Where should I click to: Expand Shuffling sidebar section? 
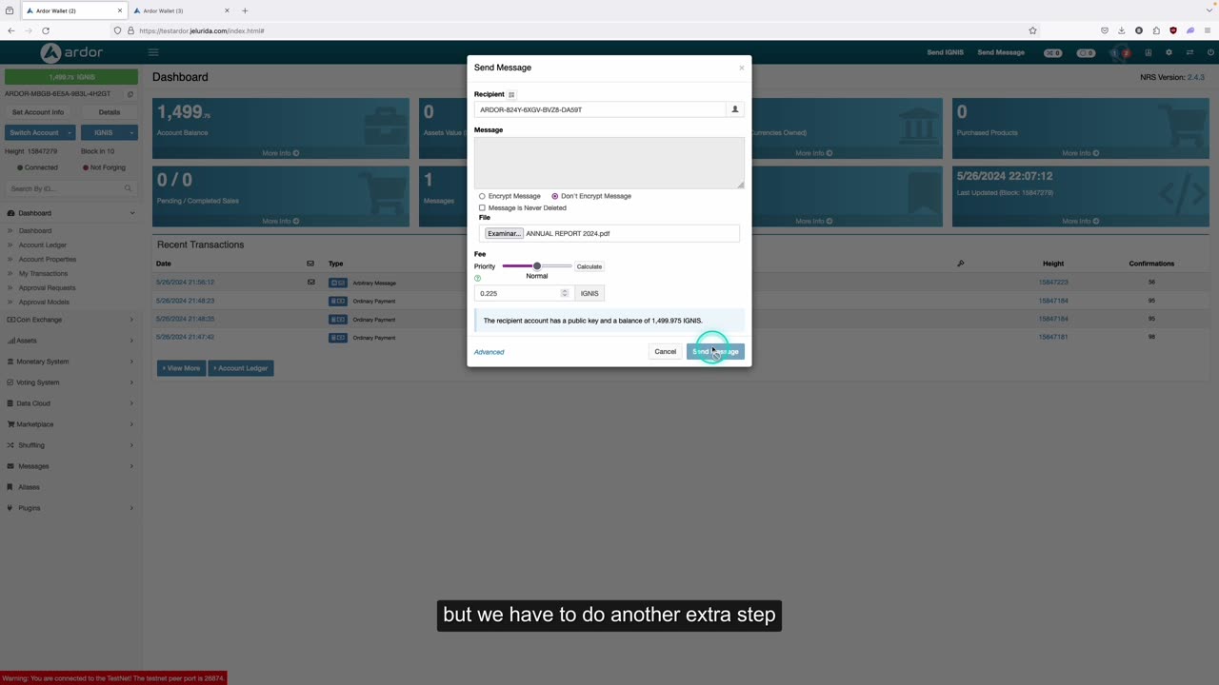pyautogui.click(x=71, y=445)
